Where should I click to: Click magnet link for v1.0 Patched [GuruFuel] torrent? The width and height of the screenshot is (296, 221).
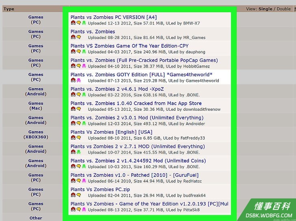73,181
